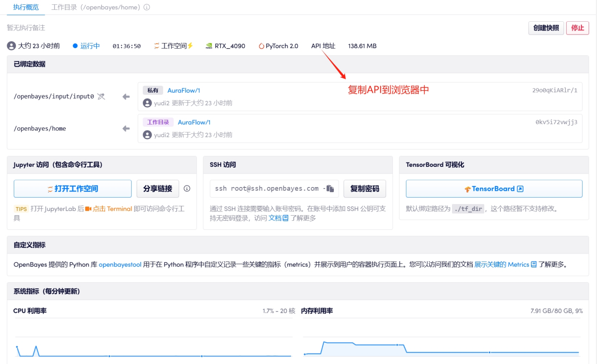The width and height of the screenshot is (597, 364).
Task: Click the PyTorch 2.0 logo in status bar
Action: pos(260,46)
